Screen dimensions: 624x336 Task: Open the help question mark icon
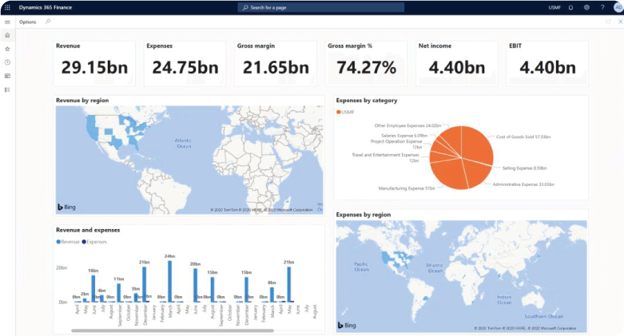tap(602, 7)
